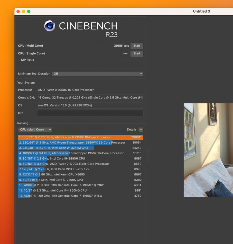The width and height of the screenshot is (233, 244).
Task: Open the Minimum Test Duration dropdown
Action: tap(97, 74)
